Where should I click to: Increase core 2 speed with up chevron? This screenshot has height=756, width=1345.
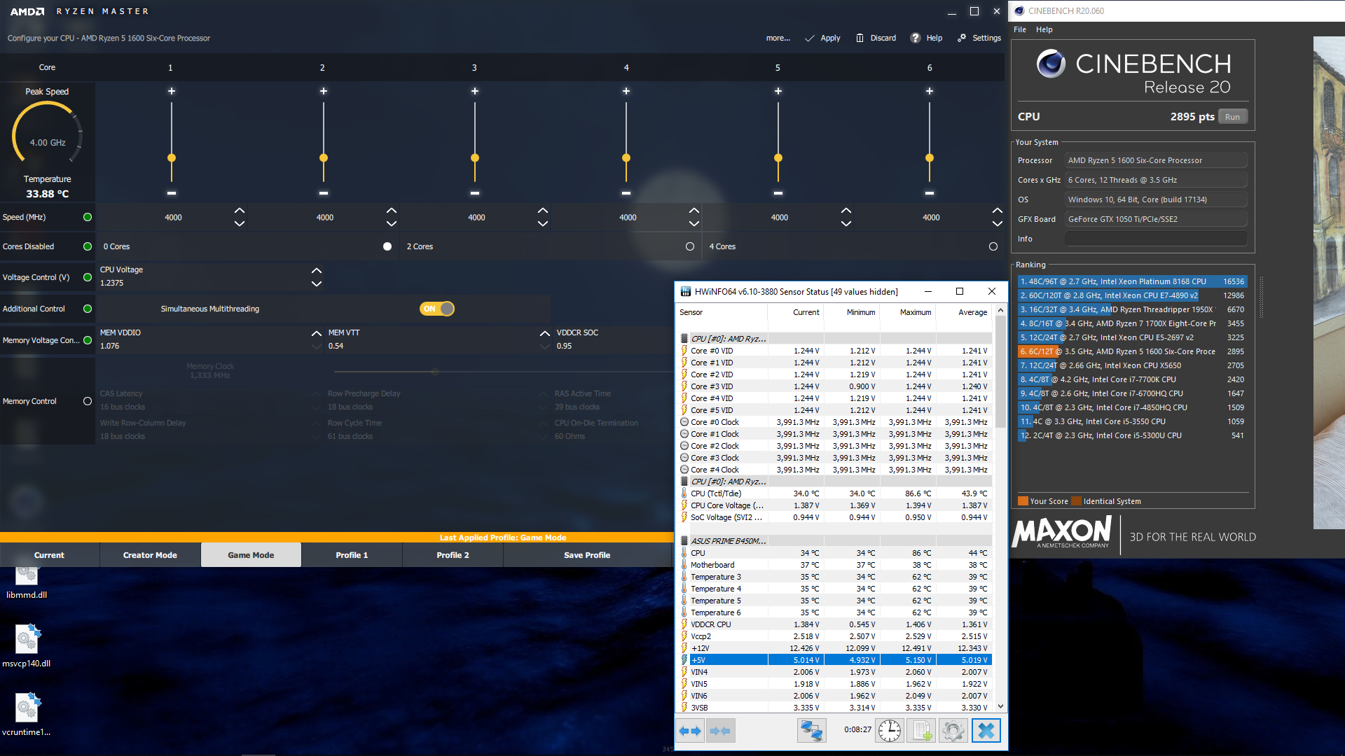(392, 210)
